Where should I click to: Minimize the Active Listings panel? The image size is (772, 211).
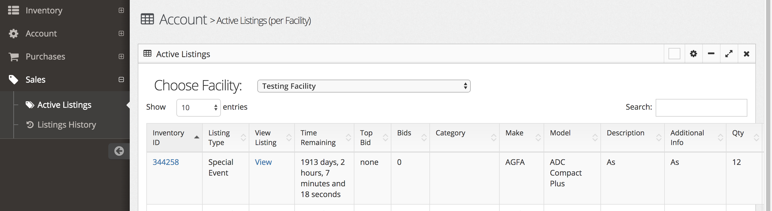711,54
